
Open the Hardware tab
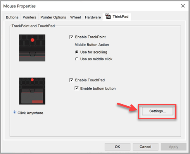[93, 17]
